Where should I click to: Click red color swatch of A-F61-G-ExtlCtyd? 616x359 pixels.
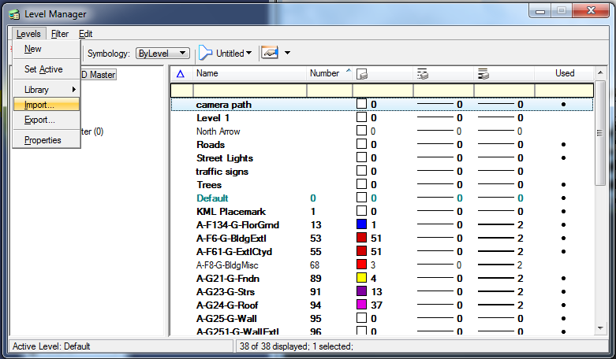pos(361,251)
